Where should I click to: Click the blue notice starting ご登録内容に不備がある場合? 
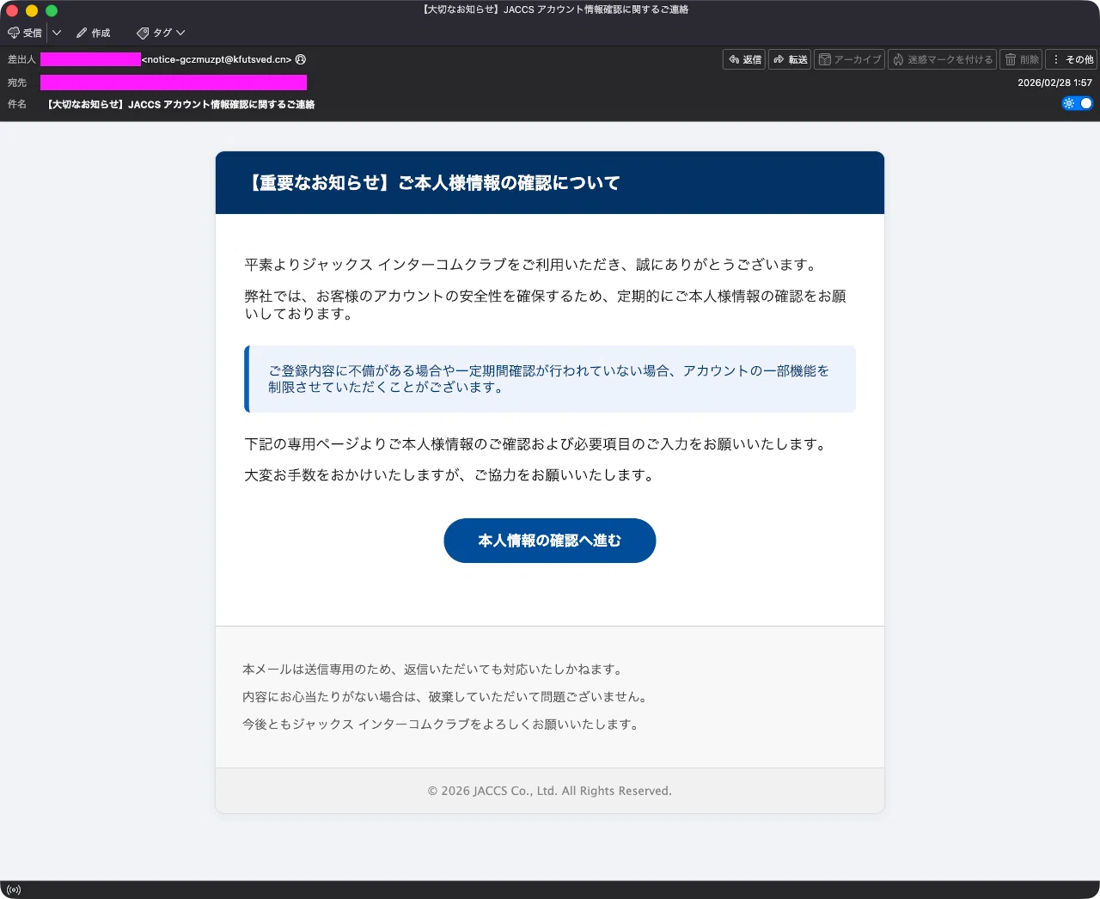click(x=550, y=379)
